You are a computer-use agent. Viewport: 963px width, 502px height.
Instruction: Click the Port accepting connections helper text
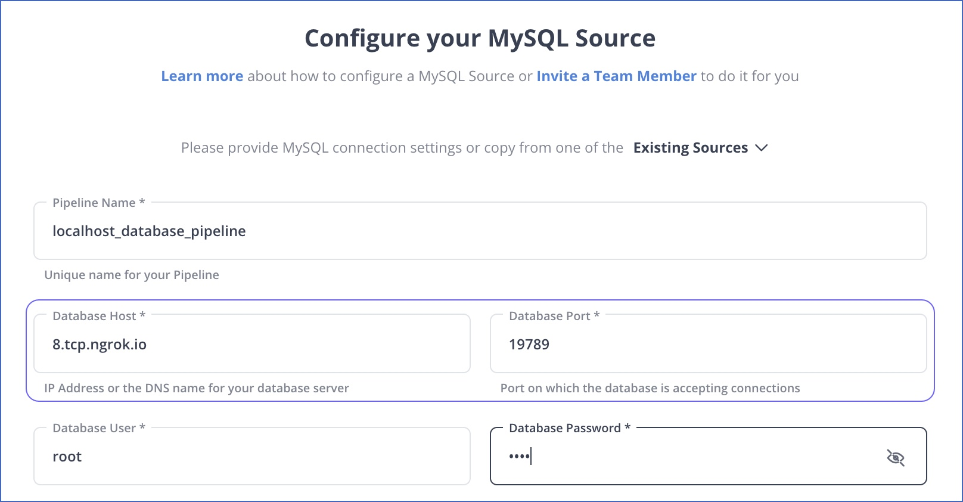pyautogui.click(x=650, y=388)
